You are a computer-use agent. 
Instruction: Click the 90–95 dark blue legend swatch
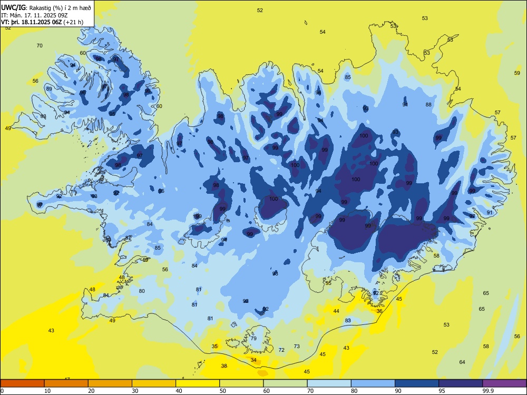(417, 383)
